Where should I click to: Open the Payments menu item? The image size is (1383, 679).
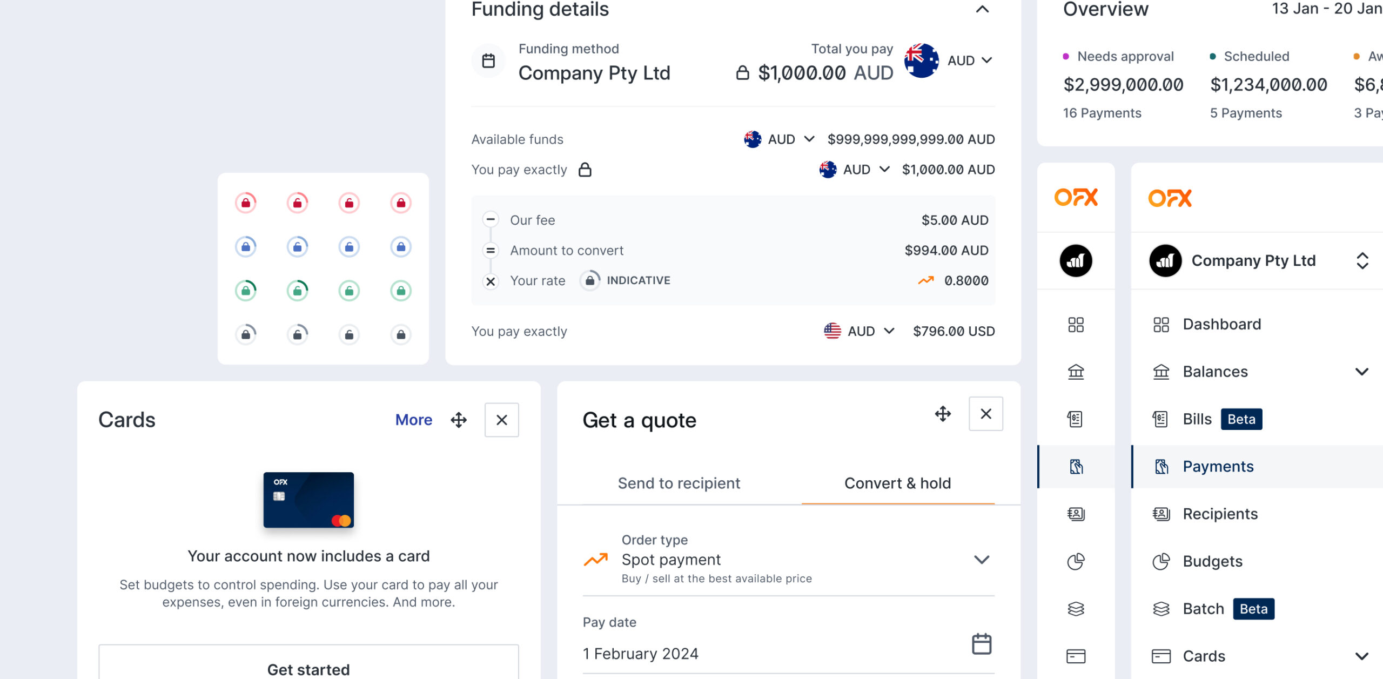point(1218,466)
